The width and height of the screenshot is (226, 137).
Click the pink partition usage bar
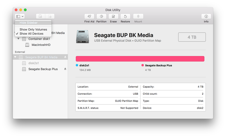click(140, 59)
